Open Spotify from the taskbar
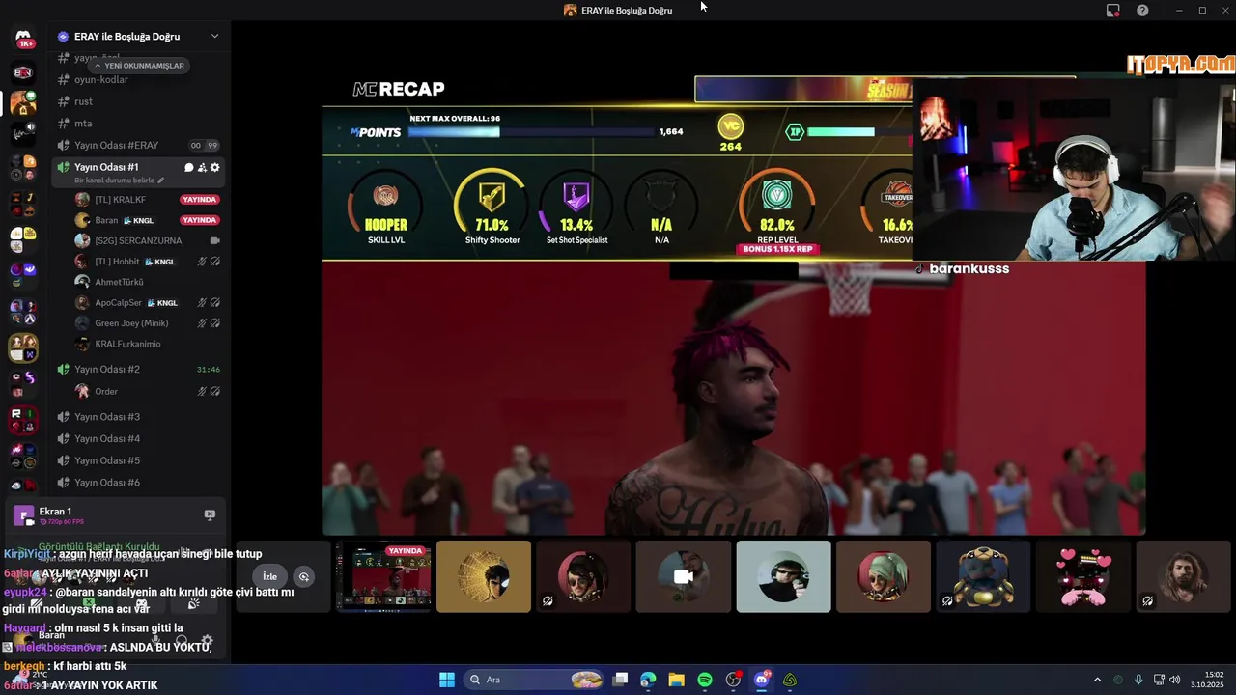The image size is (1236, 695). point(705,680)
